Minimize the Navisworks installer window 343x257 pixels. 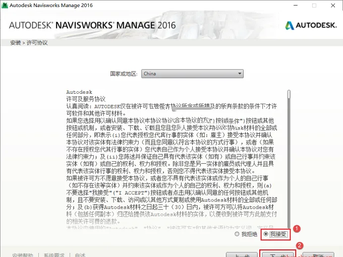pyautogui.click(x=296, y=5)
